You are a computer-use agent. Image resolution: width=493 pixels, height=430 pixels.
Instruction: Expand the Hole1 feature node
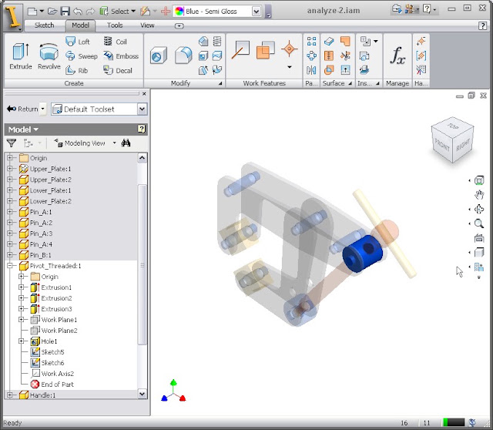(21, 341)
